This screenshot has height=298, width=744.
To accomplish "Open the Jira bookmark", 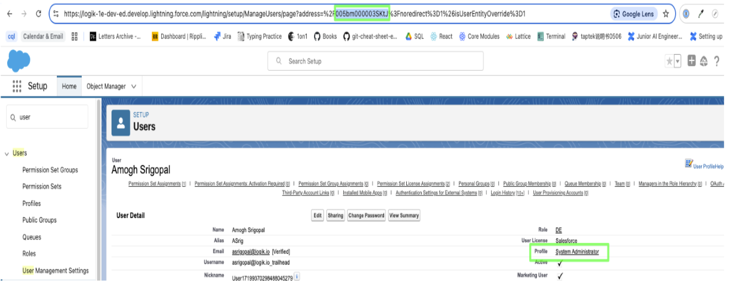I will (x=222, y=36).
